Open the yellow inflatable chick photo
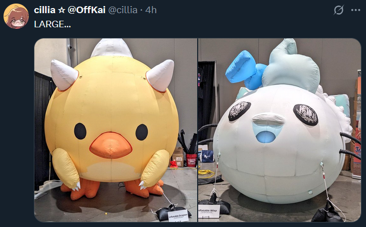Image resolution: width=366 pixels, height=227 pixels. (116, 130)
